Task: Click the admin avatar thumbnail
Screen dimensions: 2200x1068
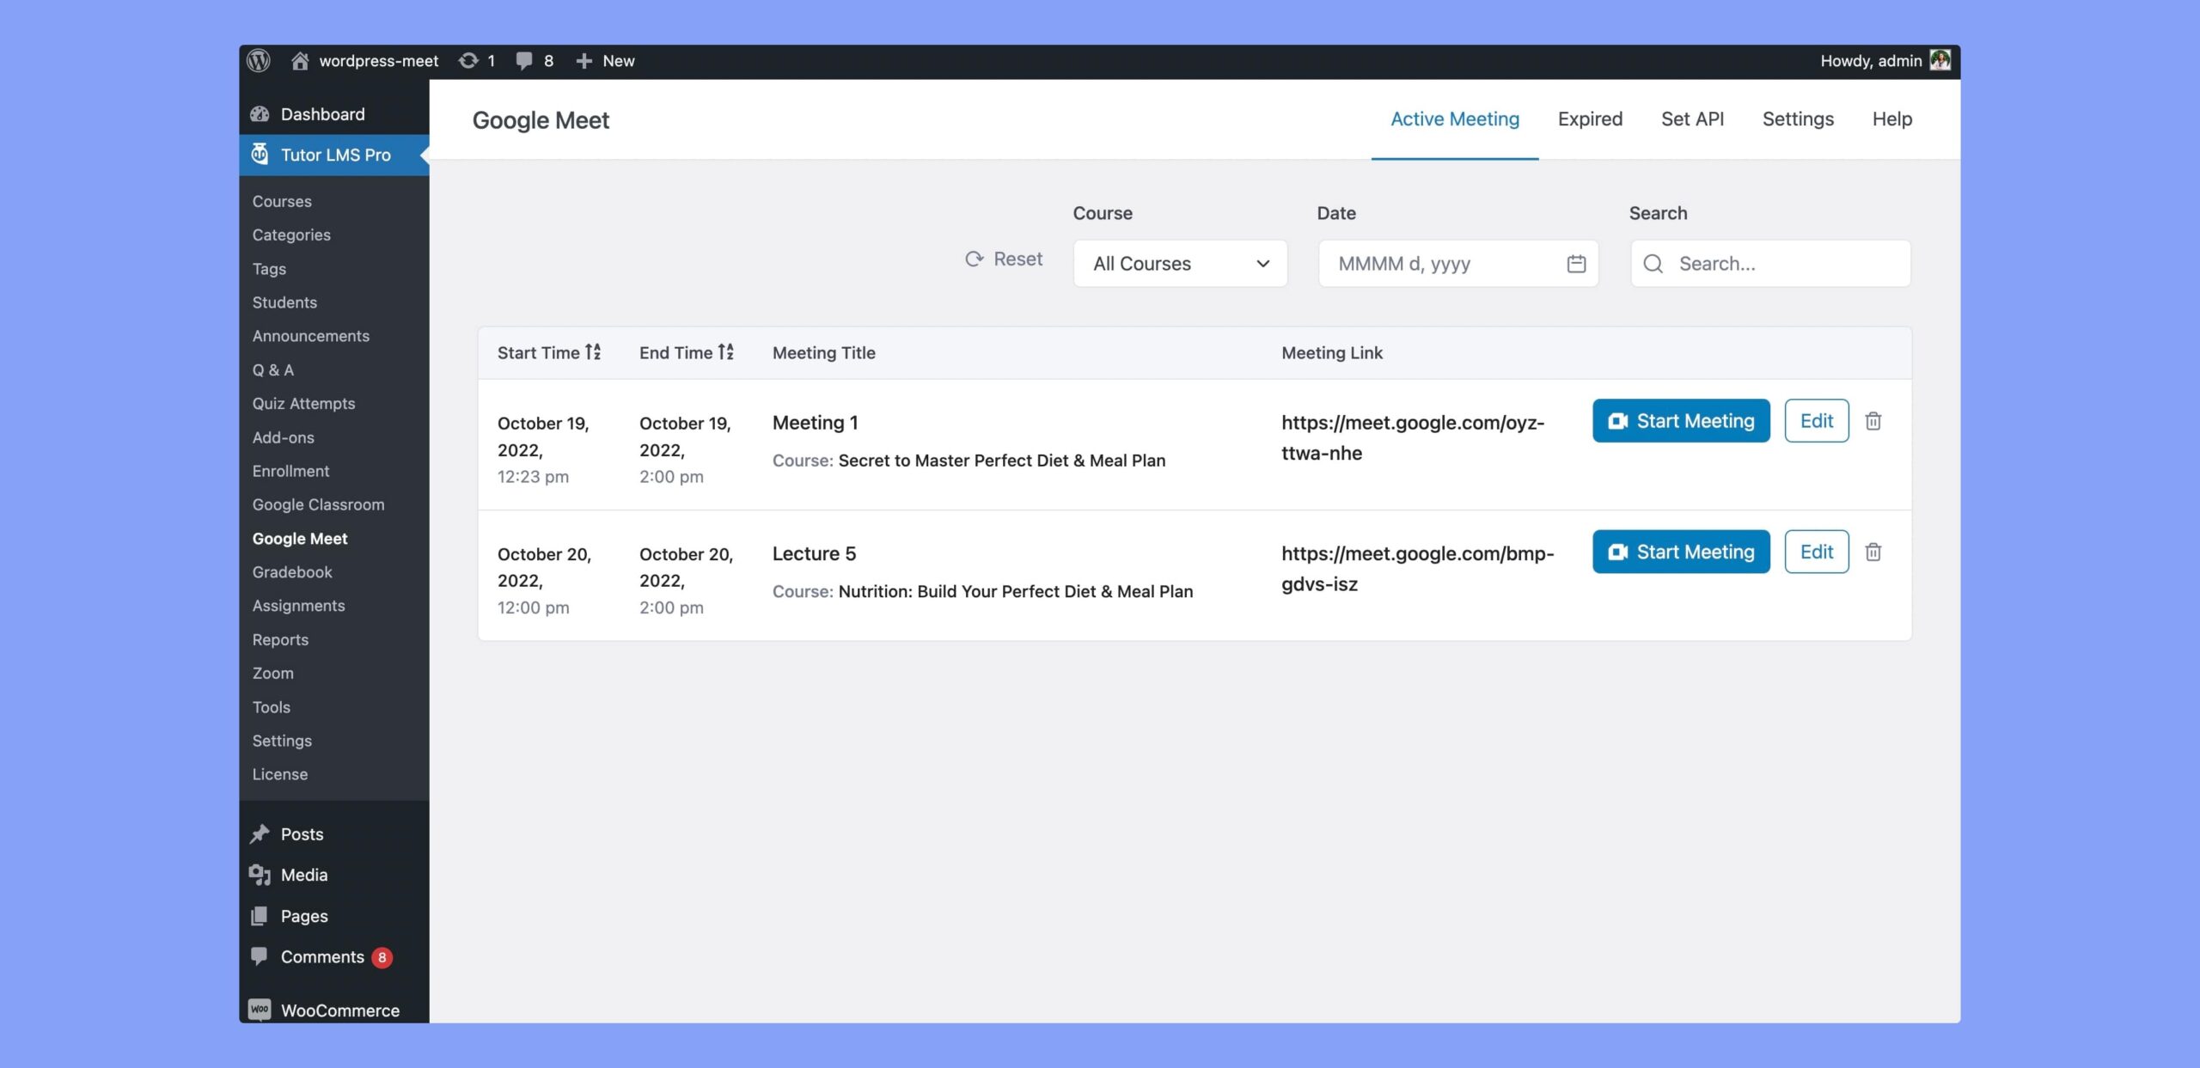Action: pyautogui.click(x=1940, y=60)
